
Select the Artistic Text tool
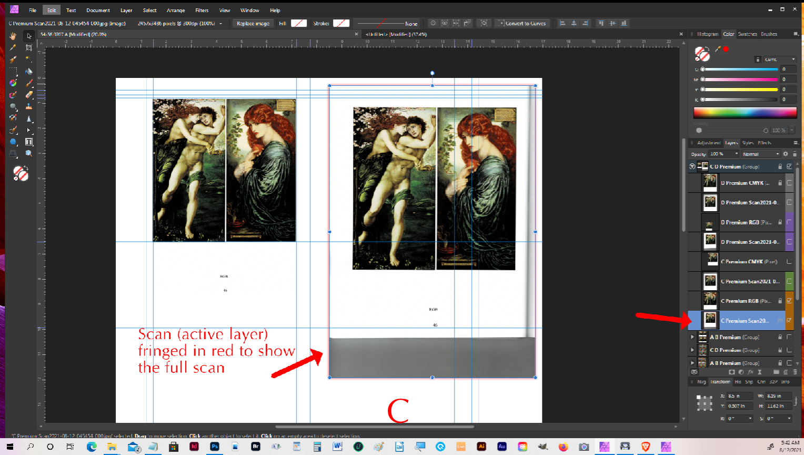(x=29, y=142)
